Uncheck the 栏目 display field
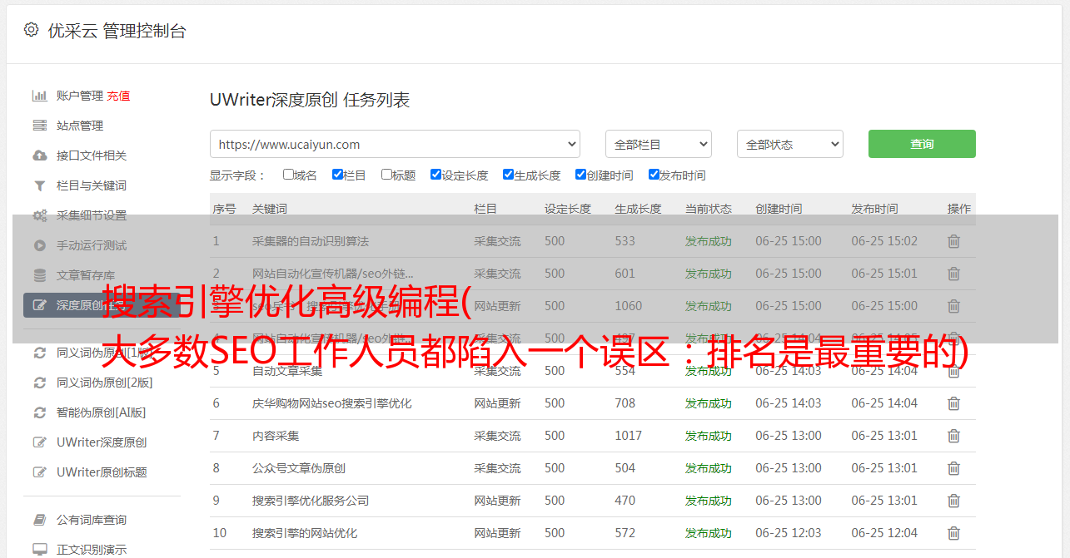1070x558 pixels. (x=337, y=175)
